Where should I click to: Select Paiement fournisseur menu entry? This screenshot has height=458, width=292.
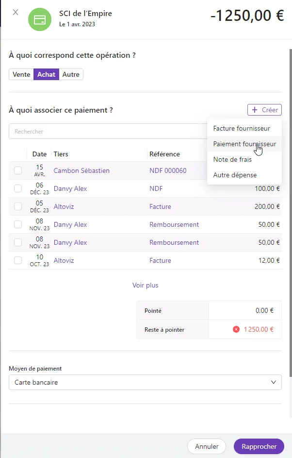coord(244,144)
